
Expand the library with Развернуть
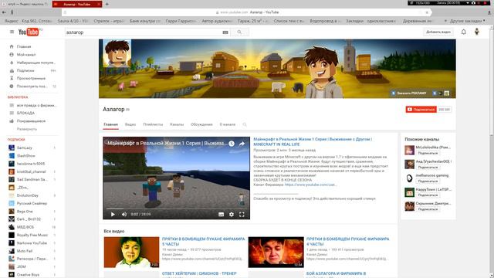click(x=27, y=129)
